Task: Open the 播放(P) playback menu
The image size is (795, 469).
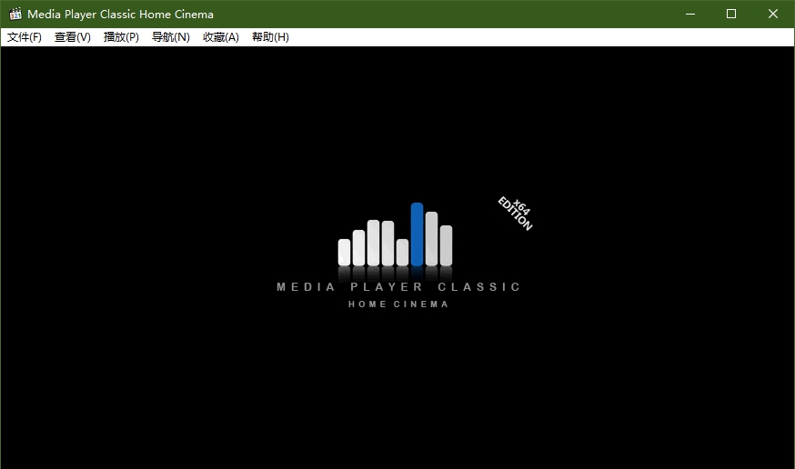Action: click(x=121, y=37)
